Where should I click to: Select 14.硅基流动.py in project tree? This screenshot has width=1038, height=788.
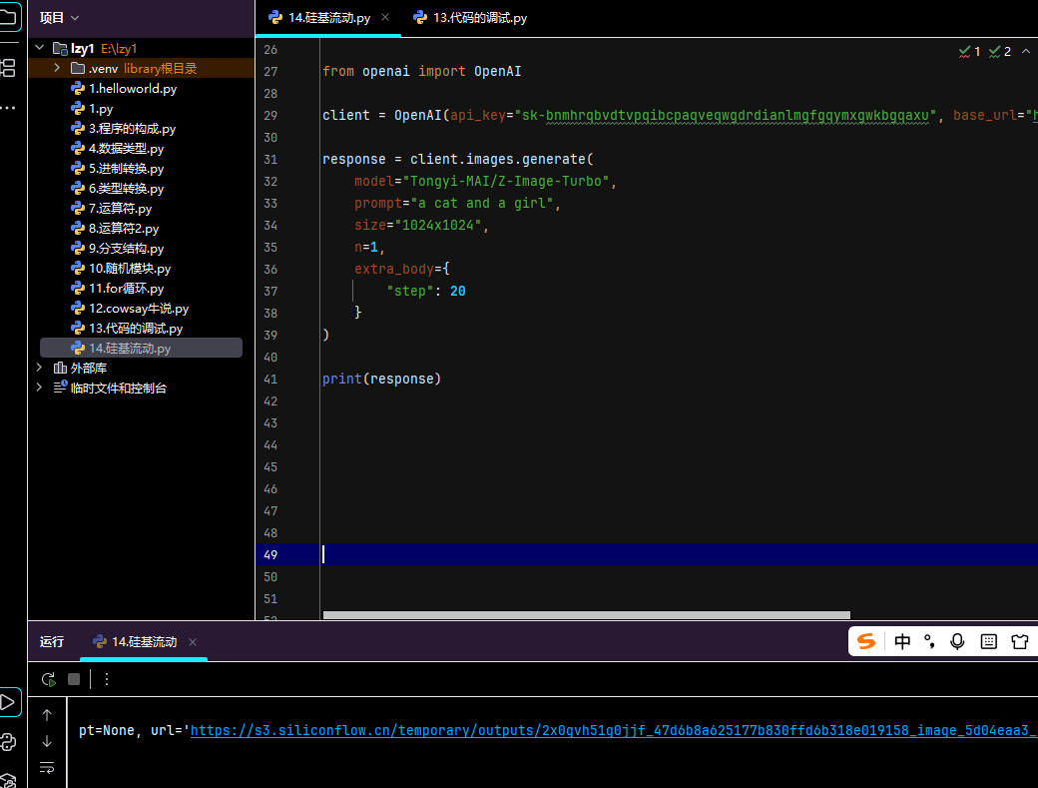pos(141,348)
